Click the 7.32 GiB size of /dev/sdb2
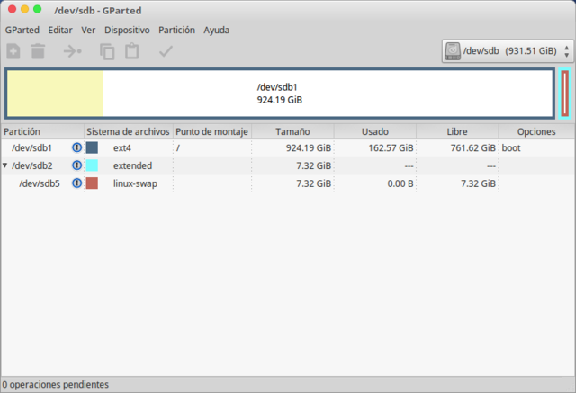This screenshot has height=393, width=576. click(314, 165)
